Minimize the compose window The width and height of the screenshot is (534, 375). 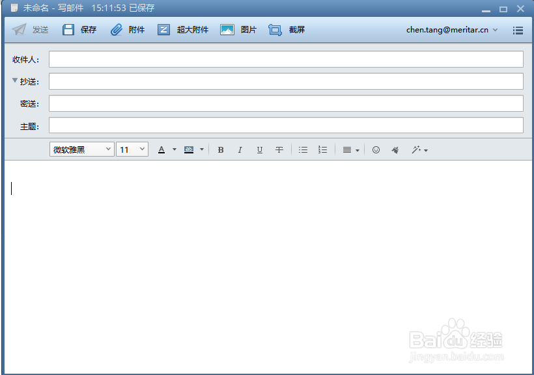pos(486,10)
